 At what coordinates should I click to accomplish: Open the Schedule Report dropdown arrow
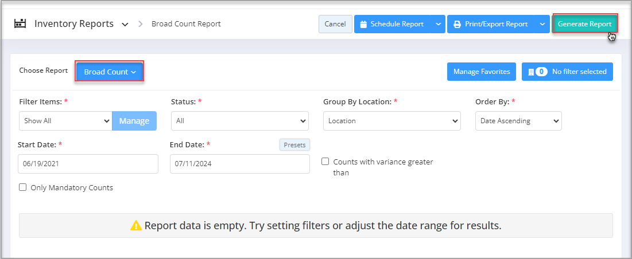(x=438, y=25)
